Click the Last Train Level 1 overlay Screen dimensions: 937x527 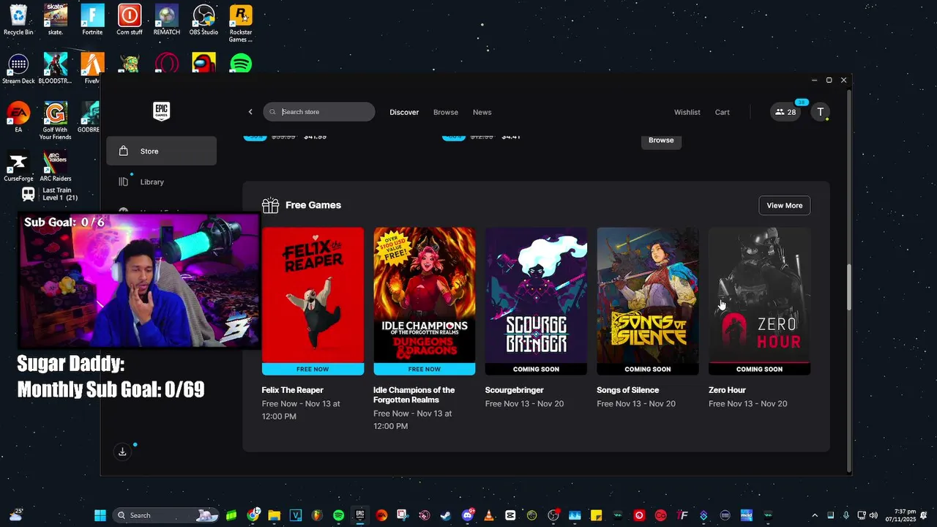coord(50,194)
